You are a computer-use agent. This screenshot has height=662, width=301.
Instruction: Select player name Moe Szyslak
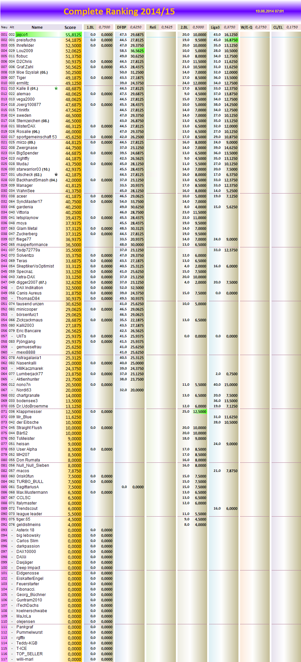point(28,72)
